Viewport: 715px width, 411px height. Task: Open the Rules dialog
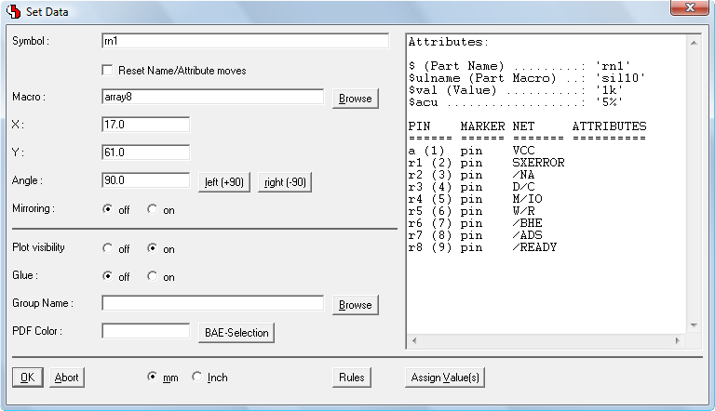pyautogui.click(x=351, y=378)
